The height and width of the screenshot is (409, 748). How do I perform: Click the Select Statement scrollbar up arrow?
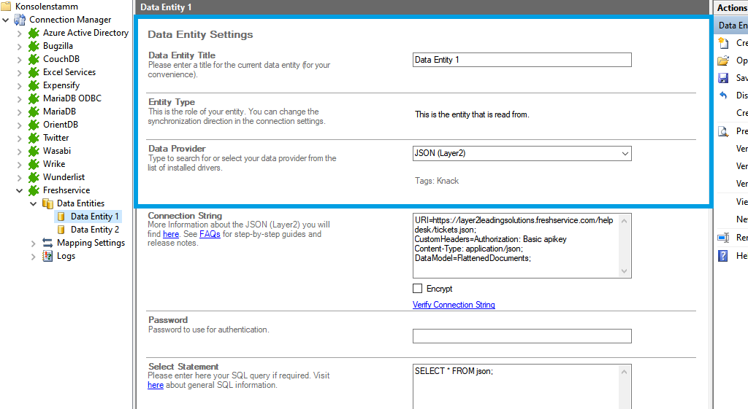coord(624,371)
